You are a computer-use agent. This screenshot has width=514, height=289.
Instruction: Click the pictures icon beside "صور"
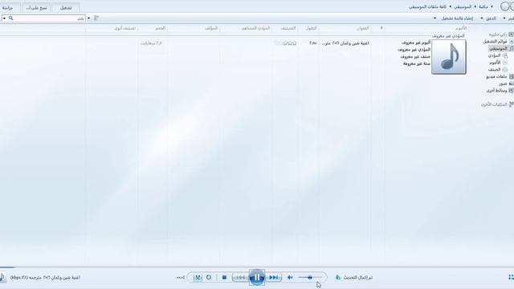point(511,83)
